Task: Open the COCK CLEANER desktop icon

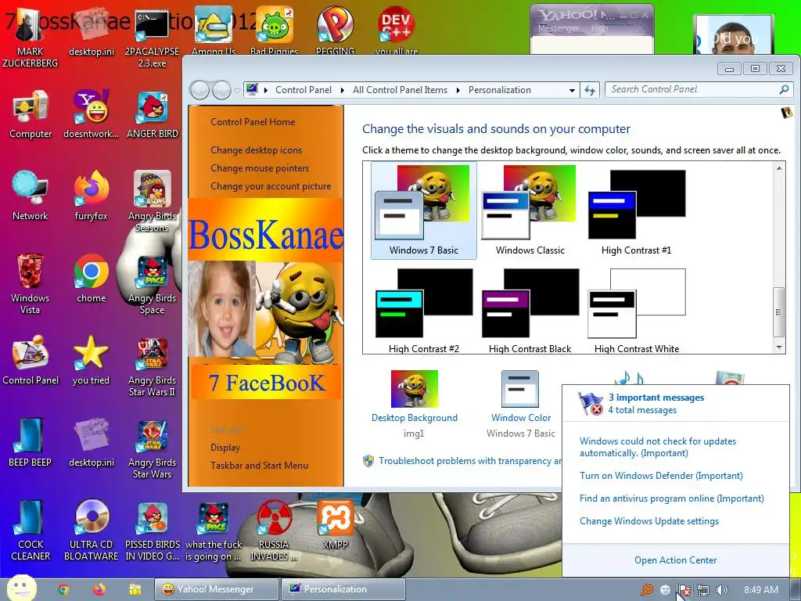Action: click(x=31, y=531)
